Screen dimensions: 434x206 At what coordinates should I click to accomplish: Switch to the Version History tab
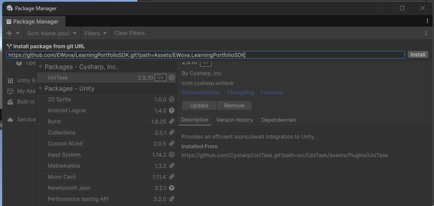(x=234, y=120)
